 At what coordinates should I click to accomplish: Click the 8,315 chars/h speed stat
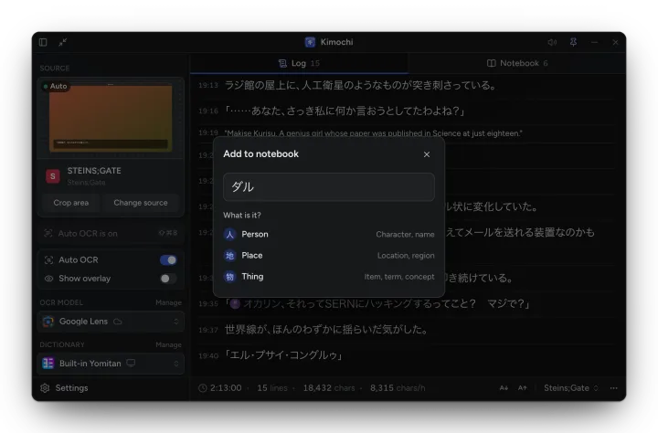tap(398, 388)
